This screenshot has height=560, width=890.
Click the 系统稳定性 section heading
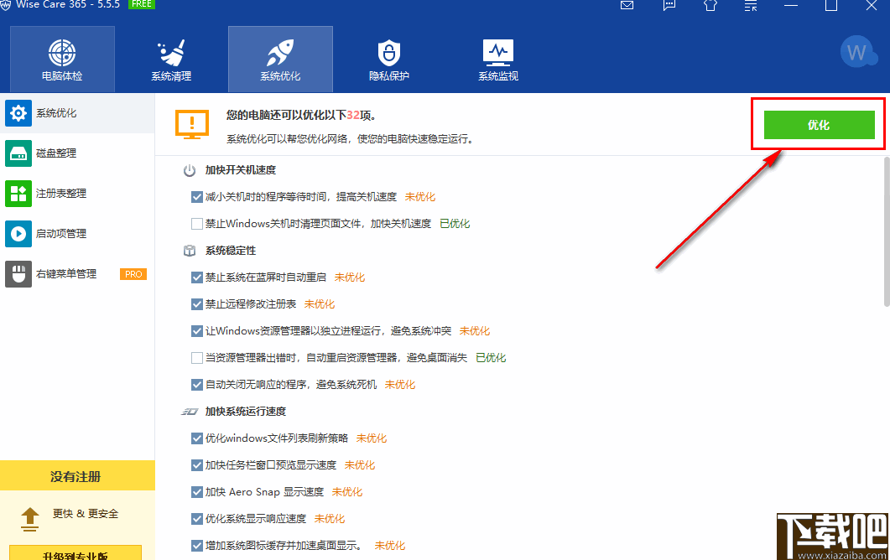click(231, 251)
